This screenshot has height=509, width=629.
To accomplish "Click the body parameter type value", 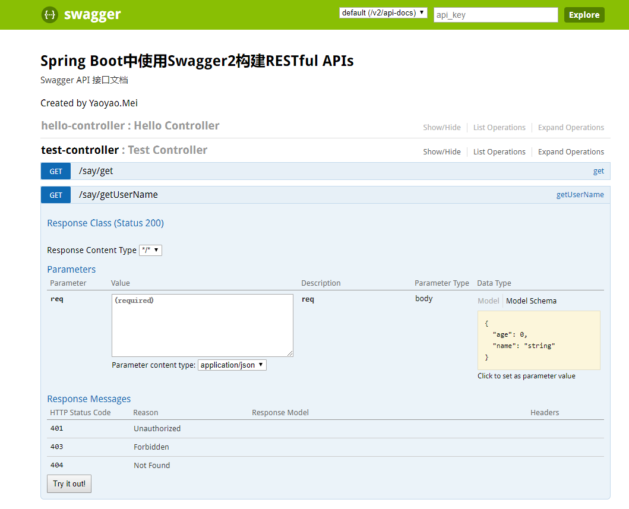I will click(x=423, y=298).
